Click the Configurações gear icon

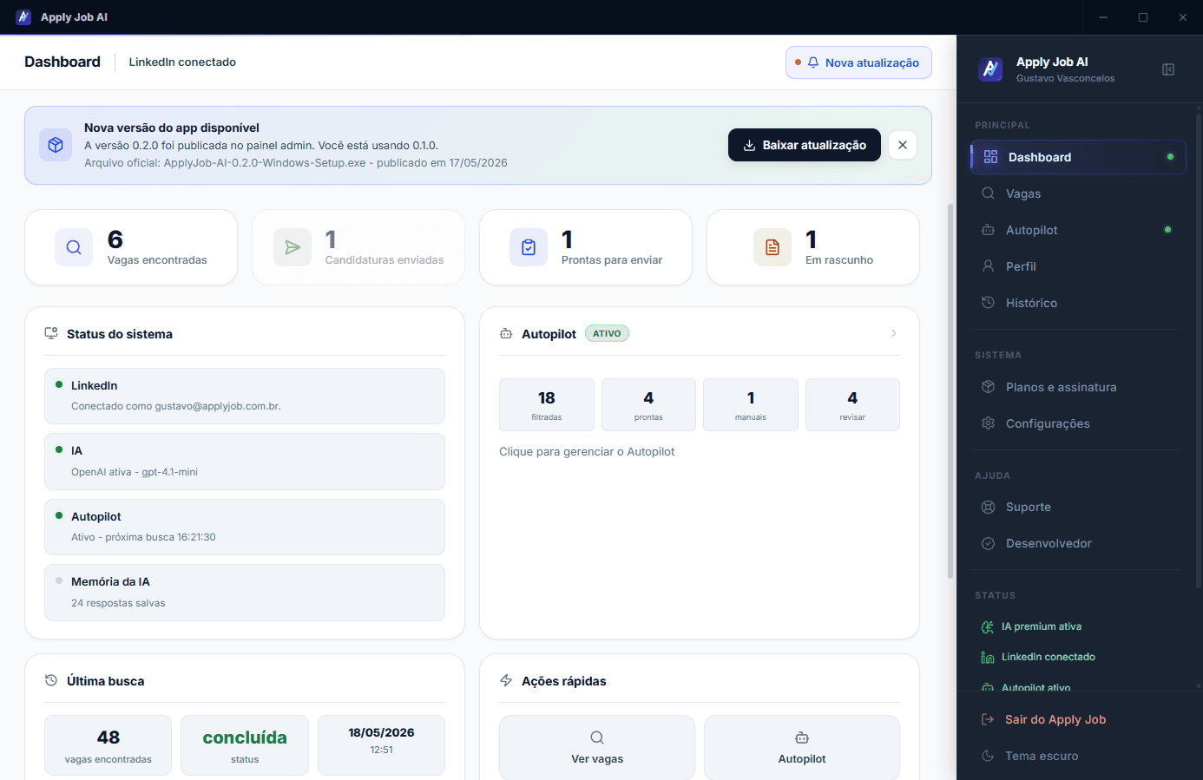click(988, 423)
